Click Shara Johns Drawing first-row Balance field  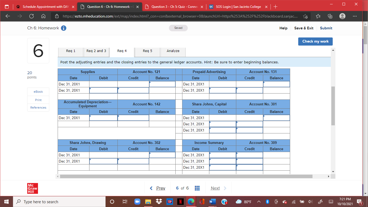click(162, 155)
